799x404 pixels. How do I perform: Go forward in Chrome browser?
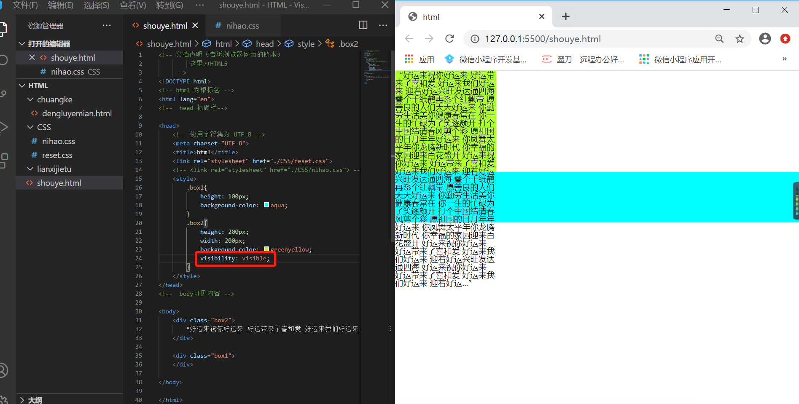(x=429, y=39)
